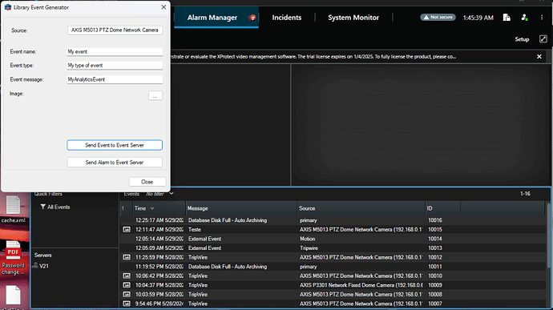Click the red alarm badge on Alarm Manager tab

252,18
